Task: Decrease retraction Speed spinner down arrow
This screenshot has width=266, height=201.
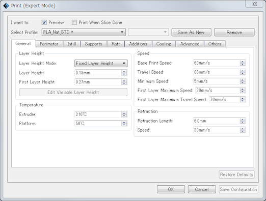Action: point(243,131)
